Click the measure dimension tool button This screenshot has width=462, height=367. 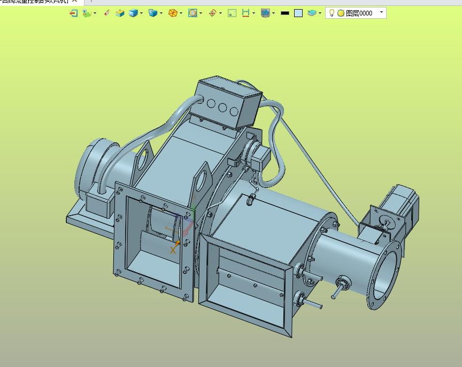[x=246, y=13]
